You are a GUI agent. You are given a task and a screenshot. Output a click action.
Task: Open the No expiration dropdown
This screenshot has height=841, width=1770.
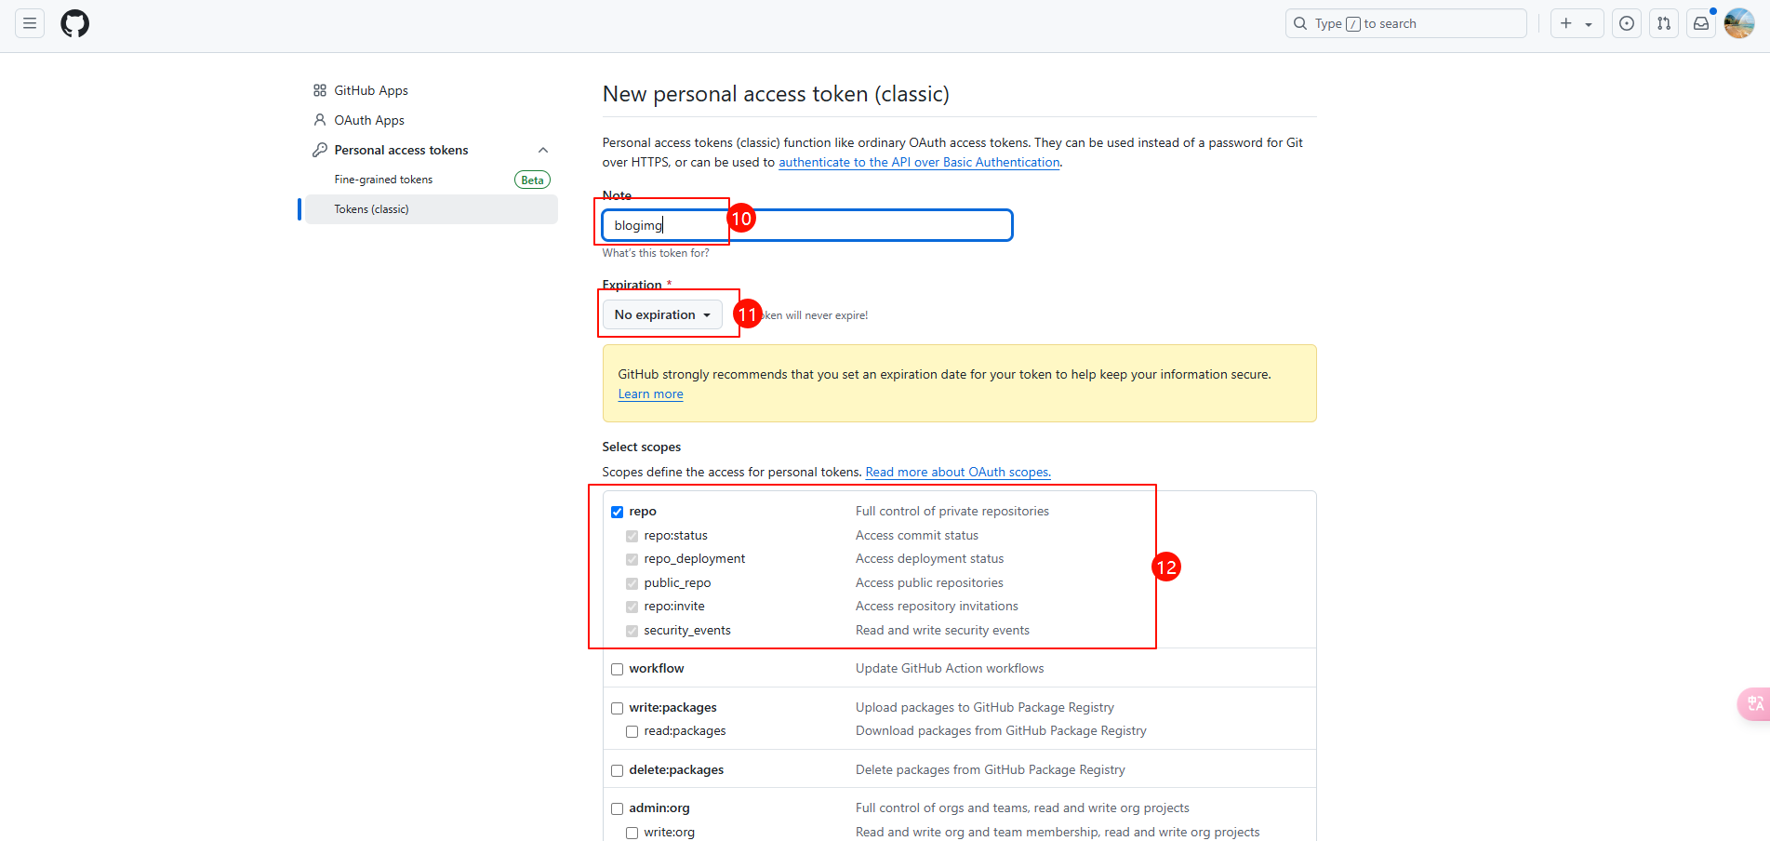point(662,314)
